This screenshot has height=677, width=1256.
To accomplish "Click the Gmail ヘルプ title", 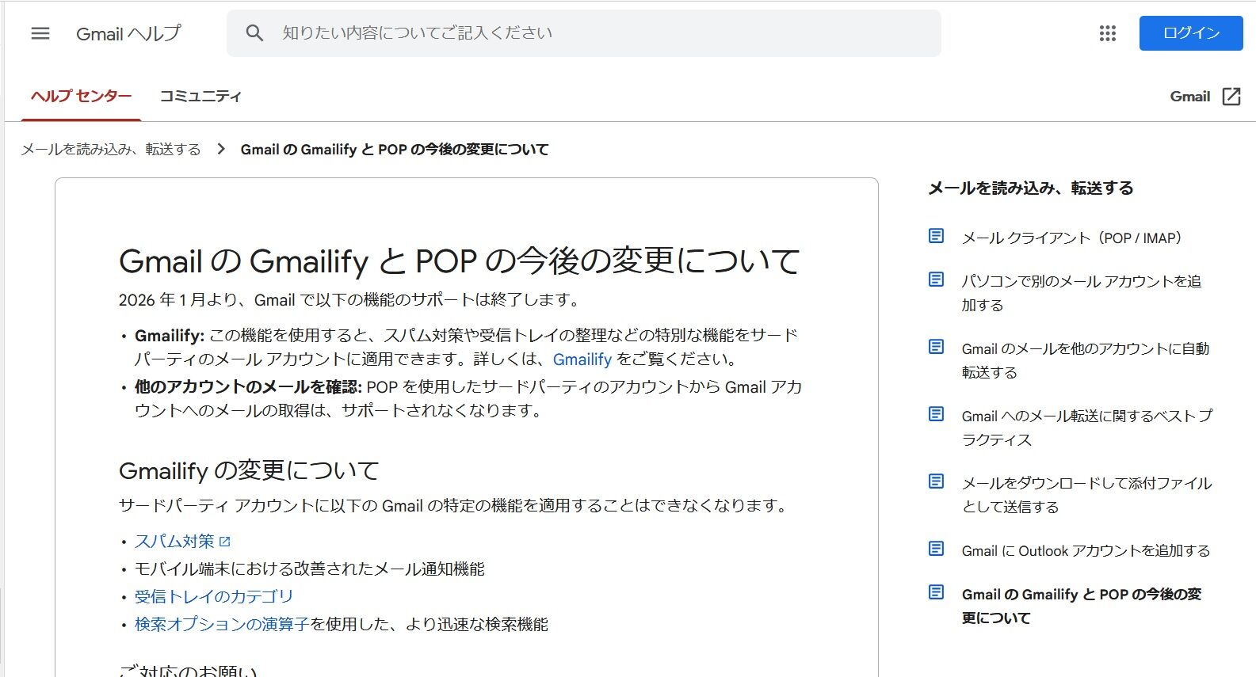I will coord(128,33).
